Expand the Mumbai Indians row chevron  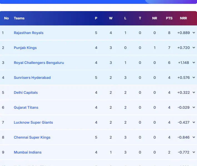(194, 152)
